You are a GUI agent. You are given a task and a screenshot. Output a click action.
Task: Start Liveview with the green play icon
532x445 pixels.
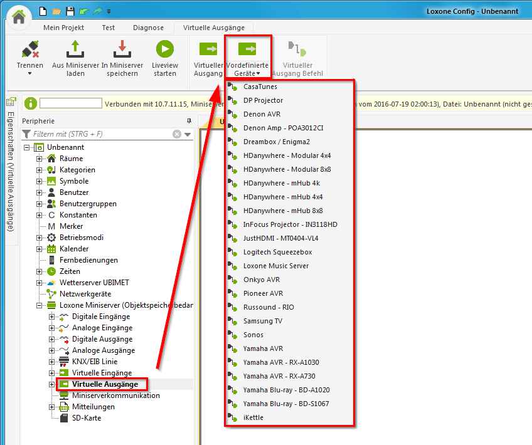165,50
